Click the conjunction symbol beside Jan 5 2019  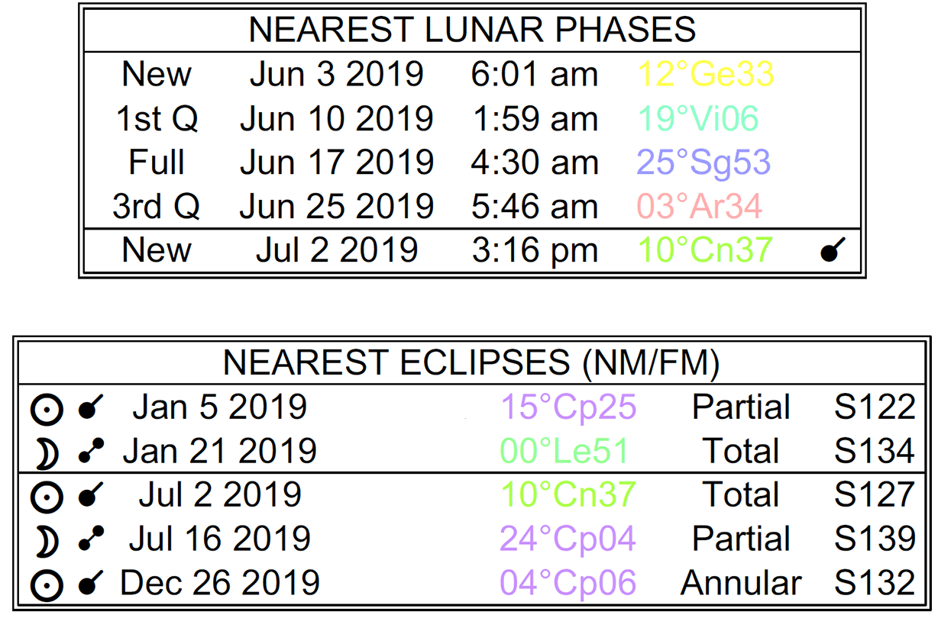click(x=92, y=408)
